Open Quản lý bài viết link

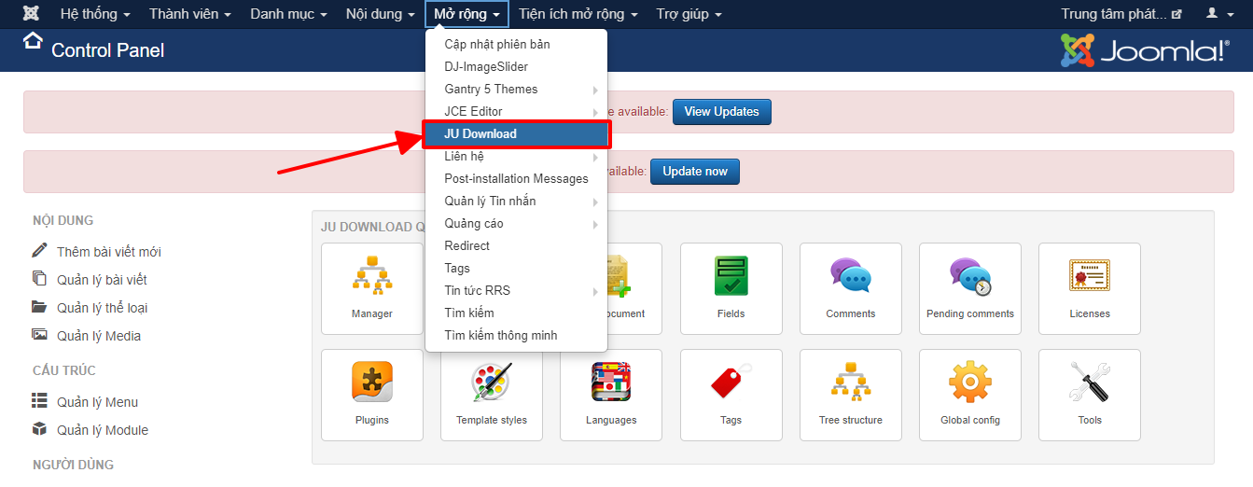click(x=102, y=280)
